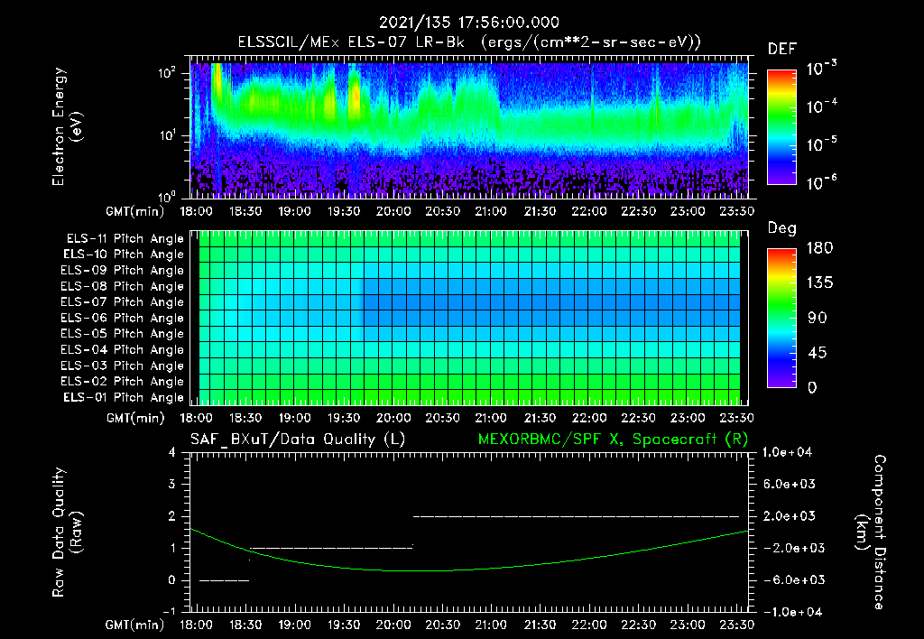Click the data quality line segment at level 0
This screenshot has width=924, height=639.
[x=225, y=580]
